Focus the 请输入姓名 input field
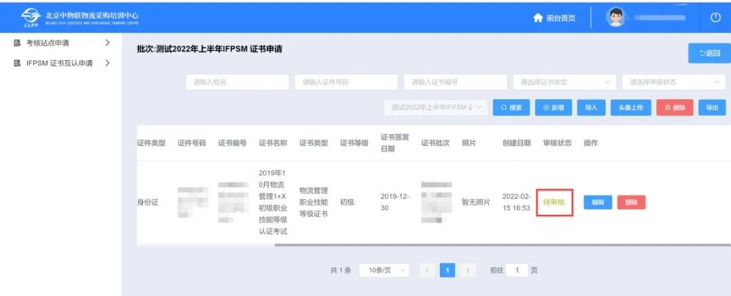The width and height of the screenshot is (731, 296). pos(238,82)
